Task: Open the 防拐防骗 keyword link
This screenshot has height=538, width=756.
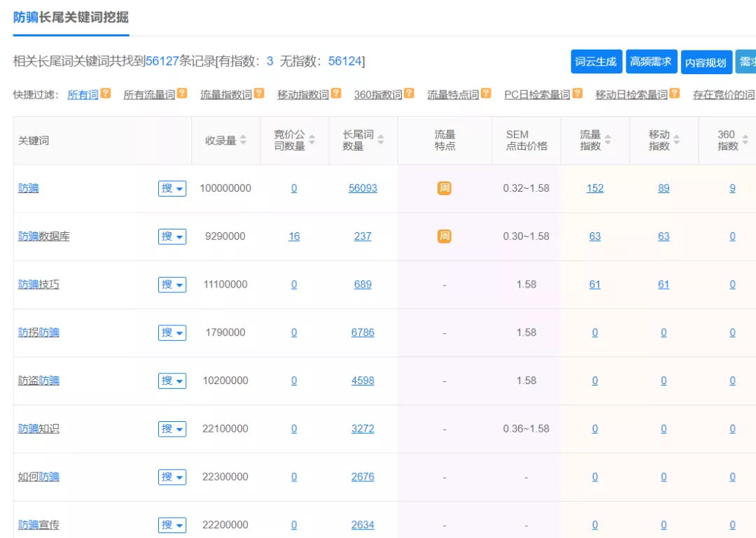Action: (x=38, y=332)
